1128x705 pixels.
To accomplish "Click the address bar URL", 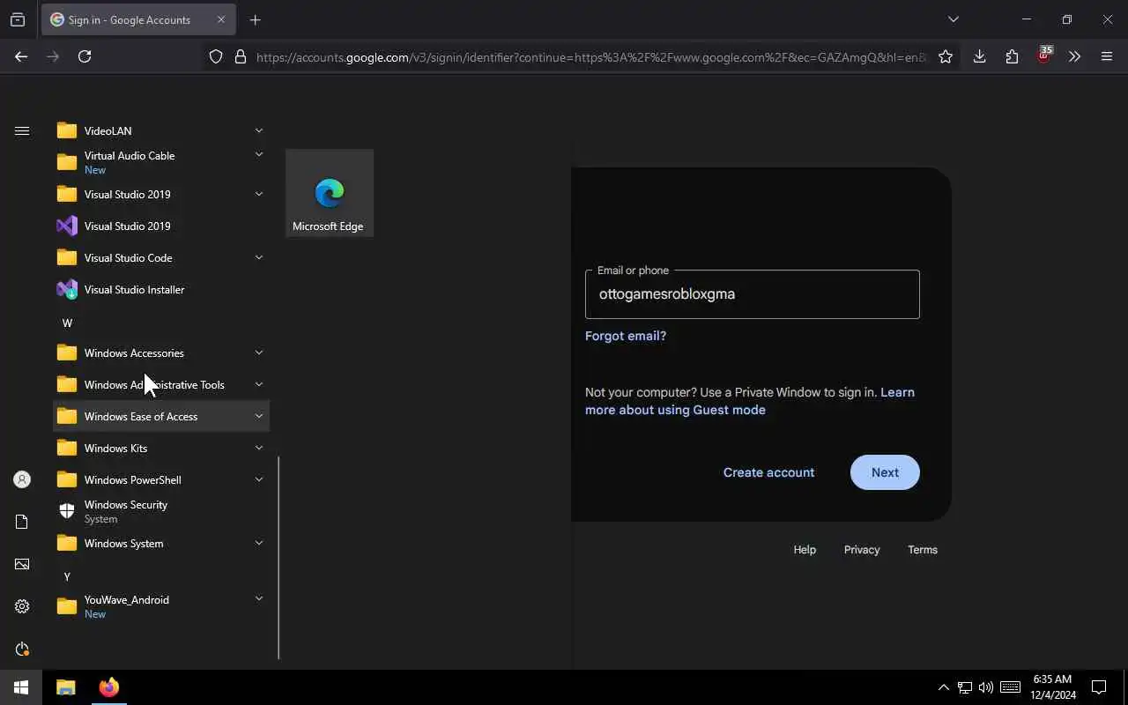I will [x=590, y=57].
